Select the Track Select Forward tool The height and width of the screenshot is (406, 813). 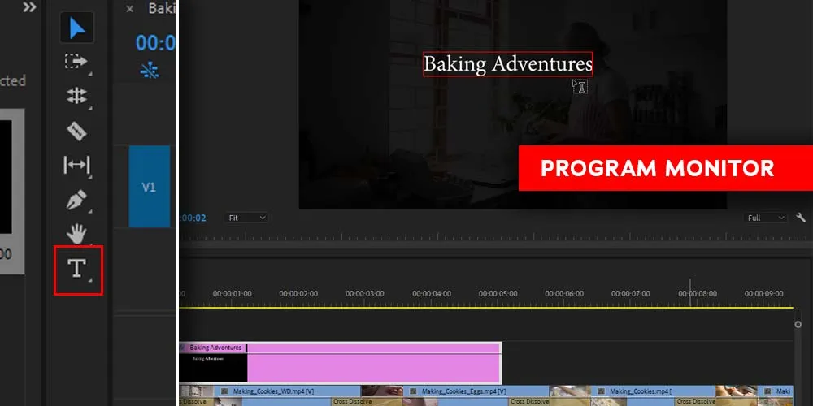76,62
